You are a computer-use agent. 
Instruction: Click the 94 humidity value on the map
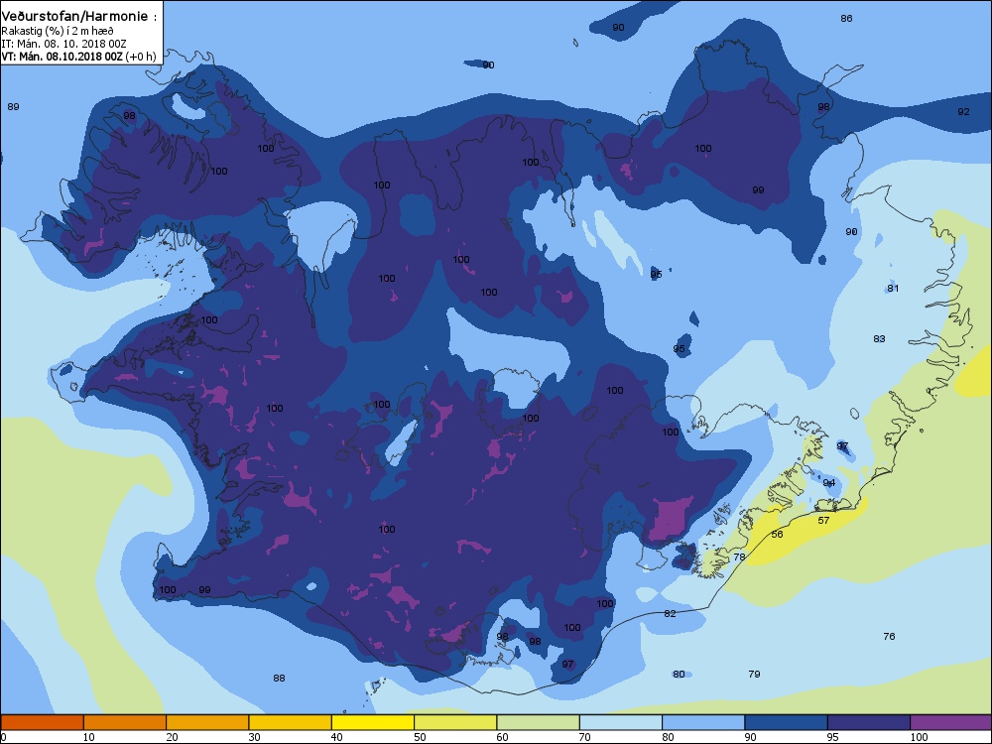[x=828, y=483]
